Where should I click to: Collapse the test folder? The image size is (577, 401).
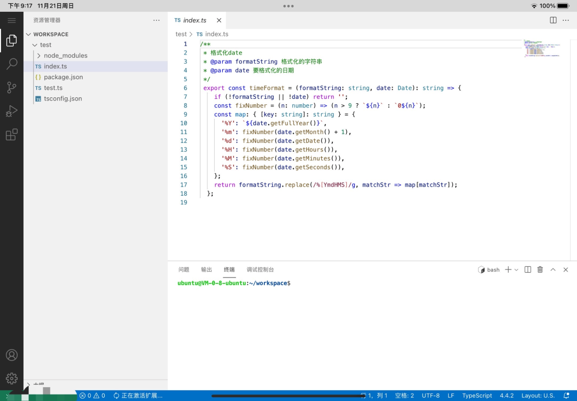(x=96, y=45)
